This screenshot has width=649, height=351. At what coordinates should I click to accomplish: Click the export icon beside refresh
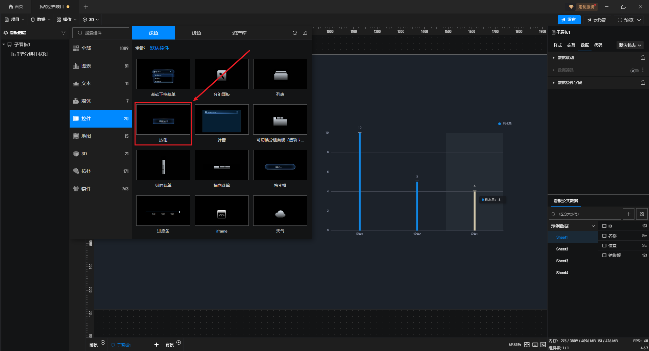tap(305, 33)
